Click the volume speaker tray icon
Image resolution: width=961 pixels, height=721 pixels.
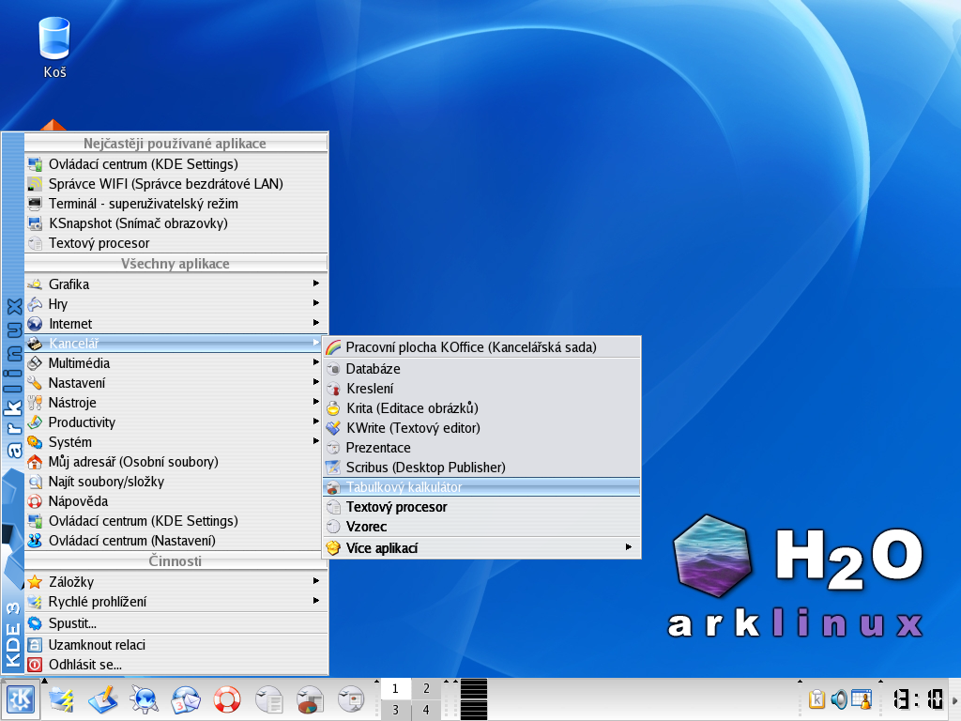839,699
